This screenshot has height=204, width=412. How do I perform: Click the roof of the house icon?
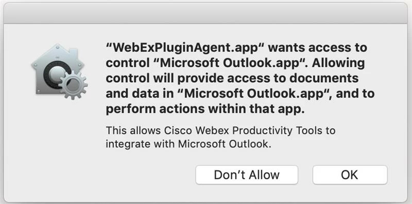click(58, 54)
